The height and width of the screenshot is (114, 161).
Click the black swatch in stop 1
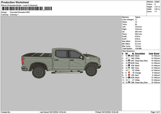coord(129,56)
